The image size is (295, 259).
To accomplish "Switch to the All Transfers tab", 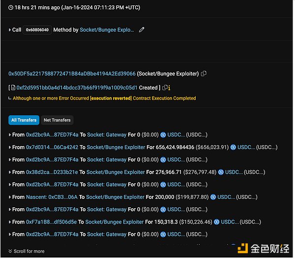I will point(24,120).
